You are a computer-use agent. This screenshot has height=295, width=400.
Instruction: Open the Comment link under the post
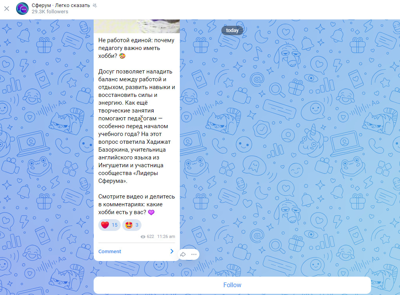110,252
